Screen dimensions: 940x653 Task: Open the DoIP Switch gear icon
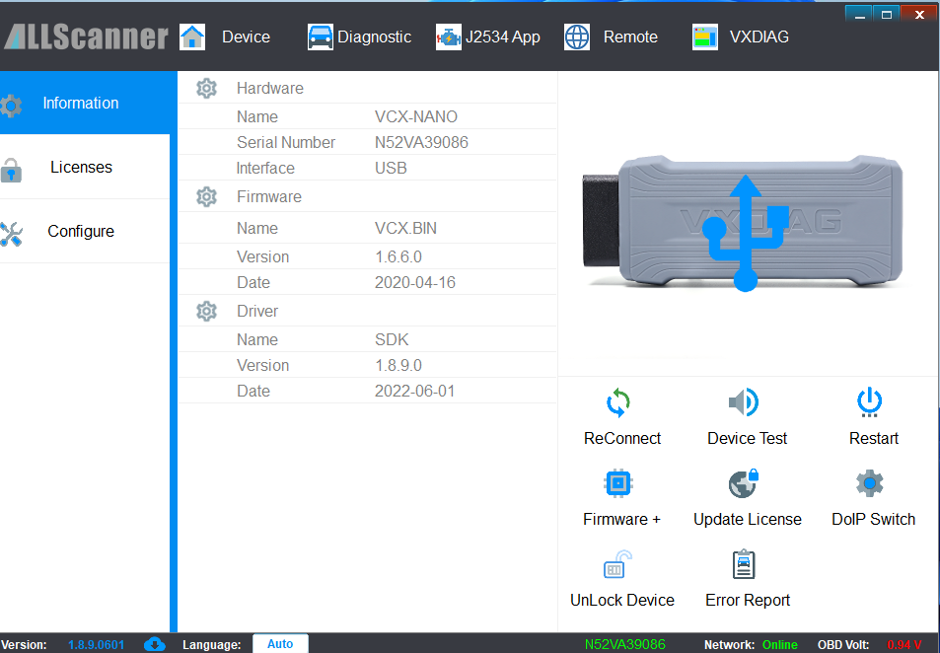pyautogui.click(x=870, y=483)
